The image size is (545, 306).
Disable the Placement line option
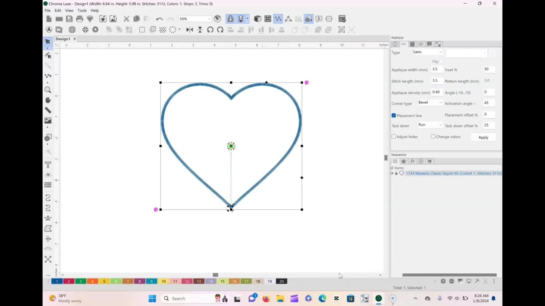[x=394, y=115]
